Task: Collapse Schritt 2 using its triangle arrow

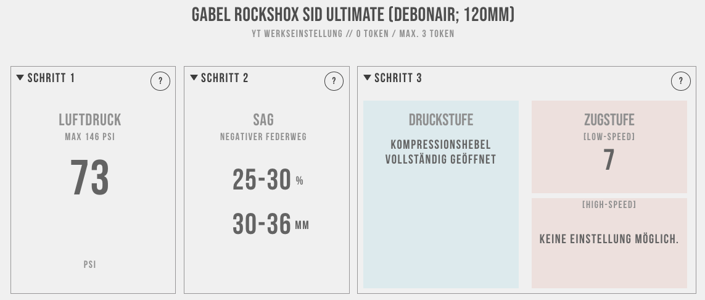Action: (x=194, y=77)
